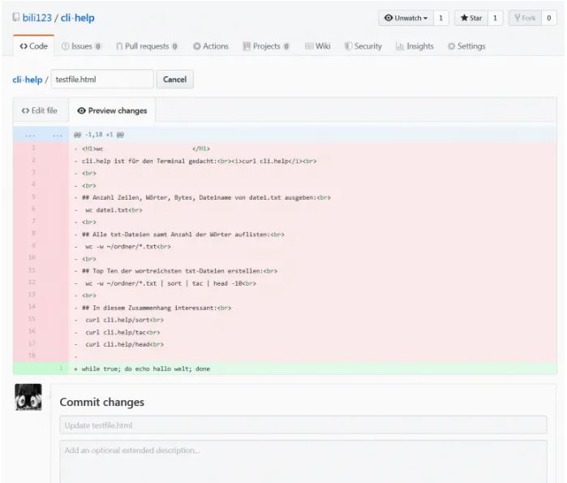Click the user avatar thumbnail
The height and width of the screenshot is (483, 567).
point(28,397)
